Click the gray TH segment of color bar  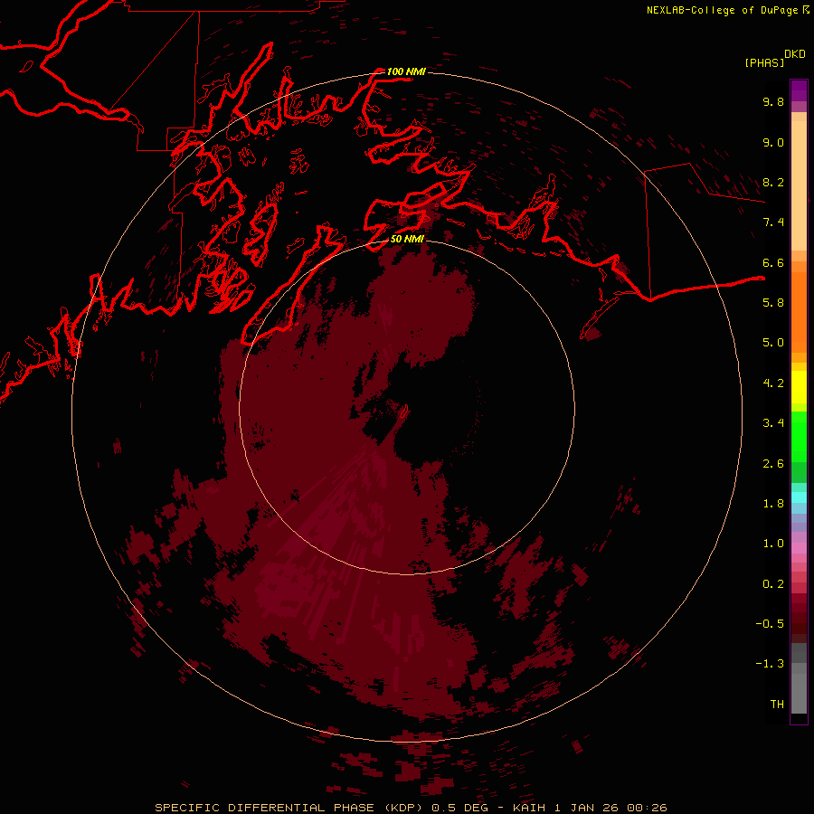pyautogui.click(x=799, y=693)
